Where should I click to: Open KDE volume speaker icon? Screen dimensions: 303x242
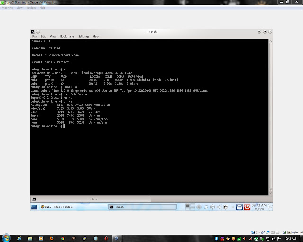pos(219,207)
